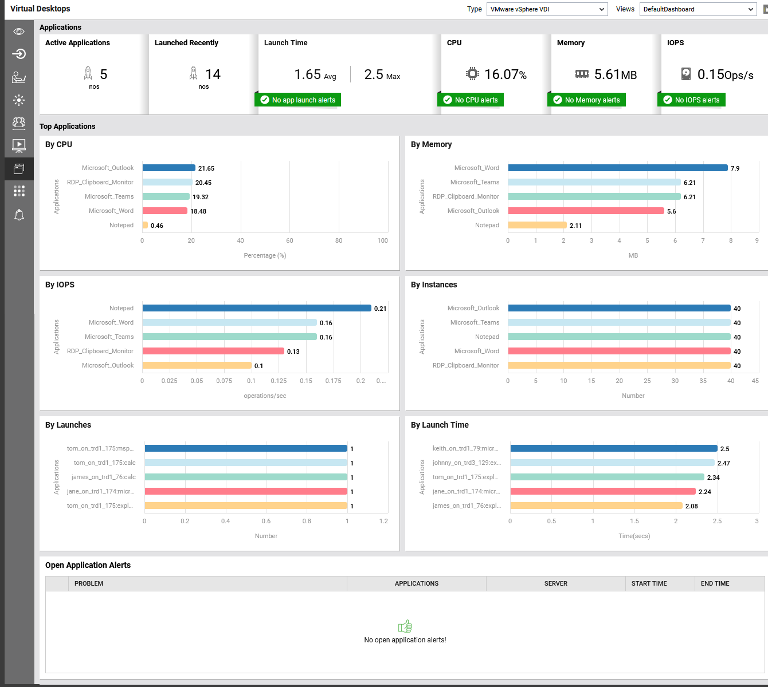Image resolution: width=768 pixels, height=687 pixels.
Task: Select the desktops media-screen icon in sidebar
Action: (x=19, y=146)
